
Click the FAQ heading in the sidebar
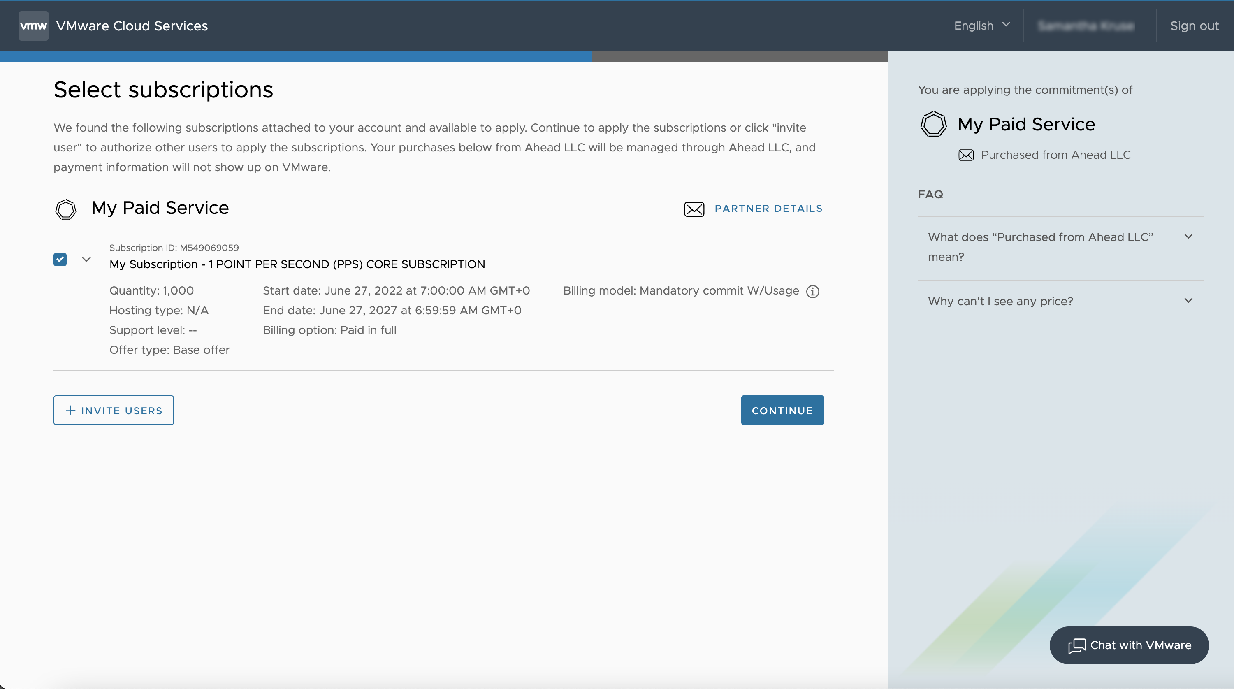click(930, 195)
